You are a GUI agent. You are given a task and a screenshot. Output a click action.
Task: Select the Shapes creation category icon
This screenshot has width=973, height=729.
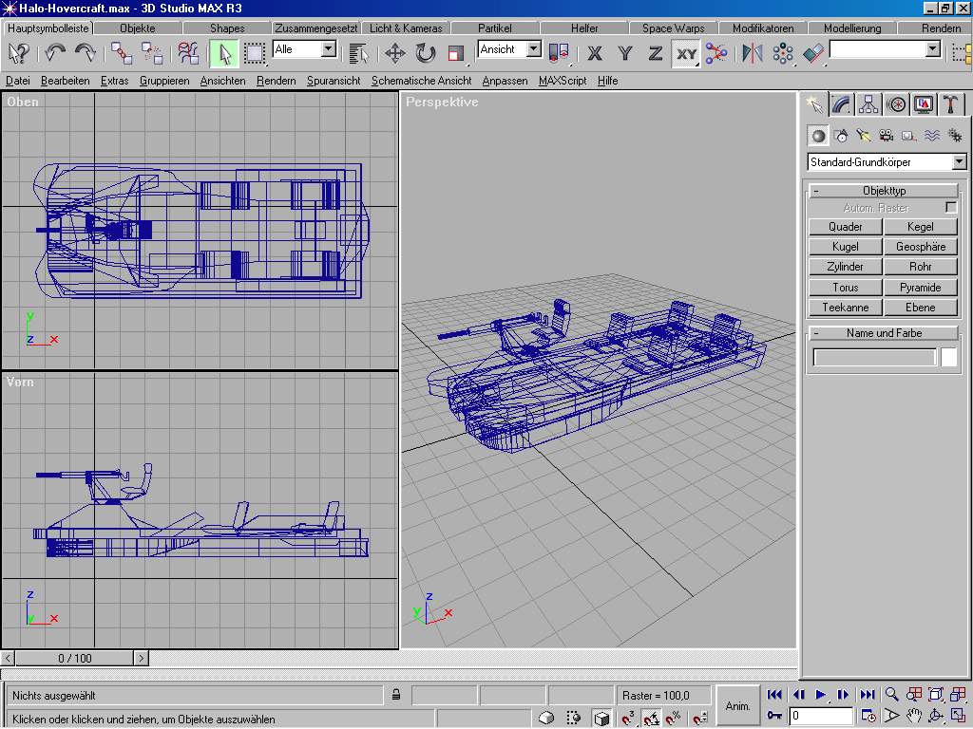842,136
